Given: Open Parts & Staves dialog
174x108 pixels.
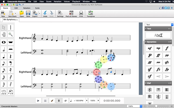Looking at the screenshot, I should pyautogui.click(x=71, y=14).
